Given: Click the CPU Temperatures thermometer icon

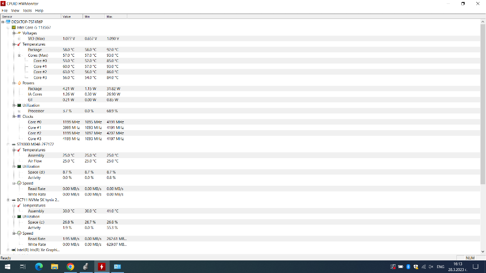Looking at the screenshot, I should pyautogui.click(x=19, y=44).
